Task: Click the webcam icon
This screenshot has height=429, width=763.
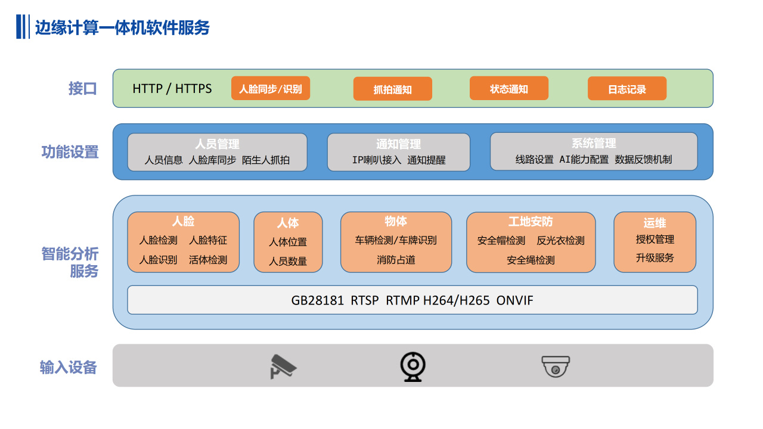Action: (412, 366)
